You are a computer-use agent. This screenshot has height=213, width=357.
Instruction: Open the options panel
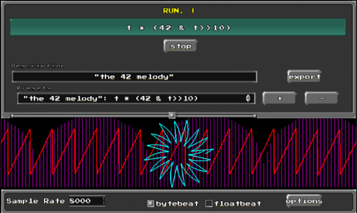pyautogui.click(x=303, y=201)
